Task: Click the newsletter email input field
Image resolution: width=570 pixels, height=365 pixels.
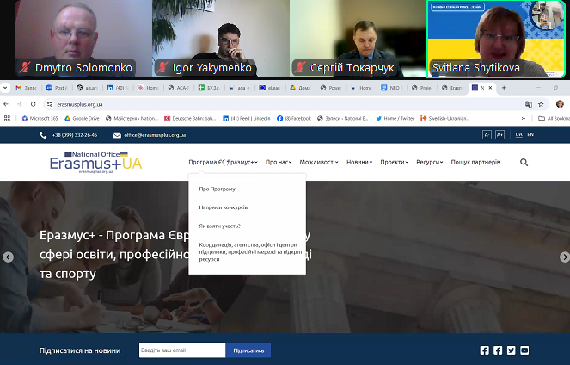Action: pos(182,350)
